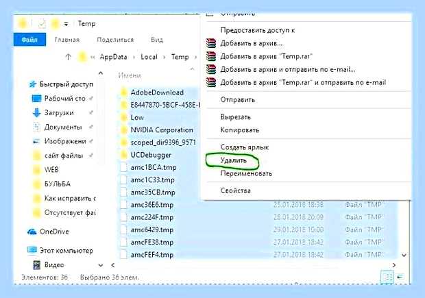Click the horizontal scrollbar right arrow
The image size is (425, 298).
click(x=394, y=265)
